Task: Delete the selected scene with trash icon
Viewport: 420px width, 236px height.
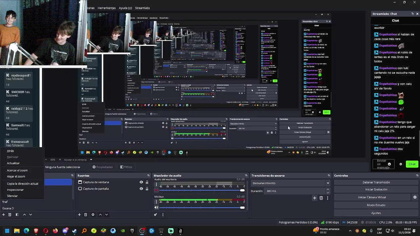Action: [x=10, y=215]
